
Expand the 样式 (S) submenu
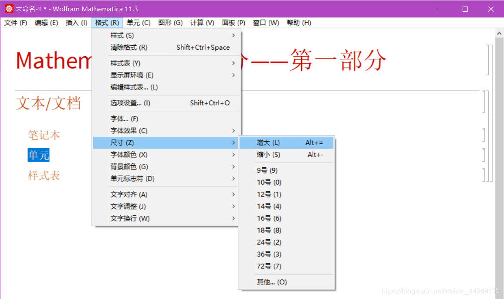166,35
